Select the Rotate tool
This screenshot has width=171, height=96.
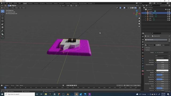tap(2, 21)
